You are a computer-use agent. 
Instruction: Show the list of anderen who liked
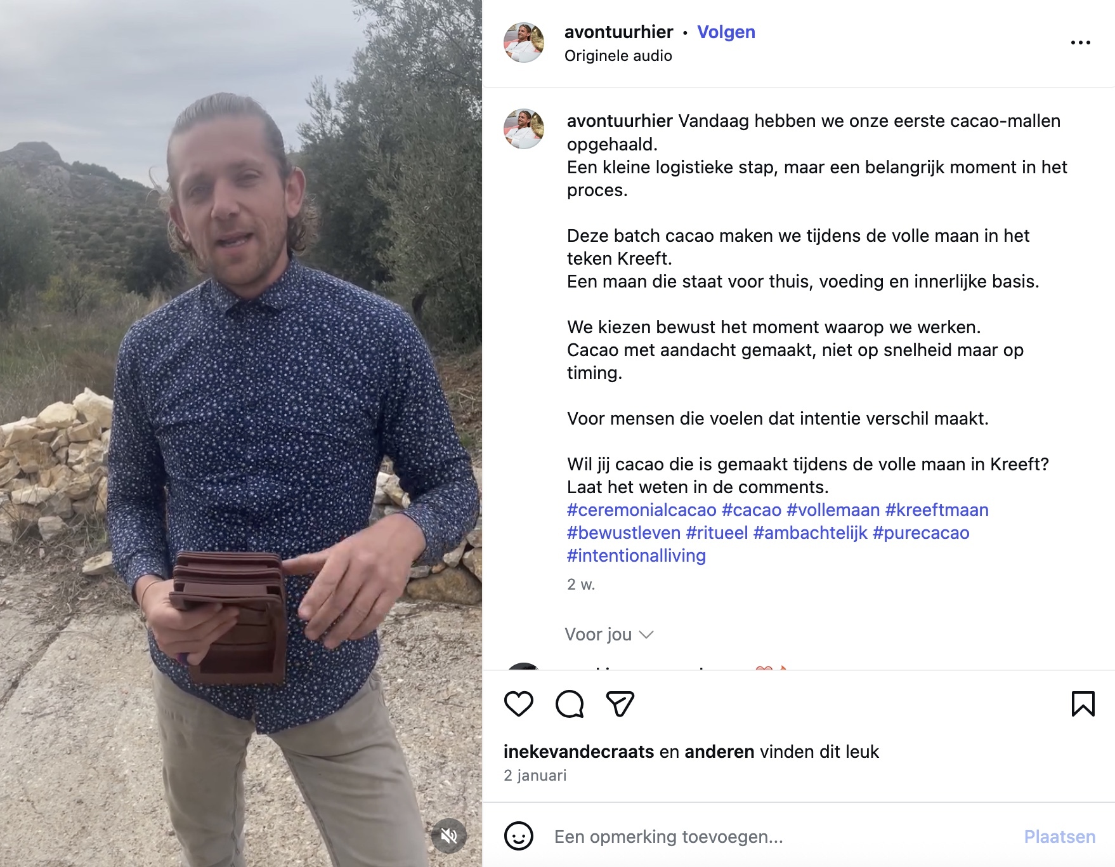pyautogui.click(x=719, y=751)
